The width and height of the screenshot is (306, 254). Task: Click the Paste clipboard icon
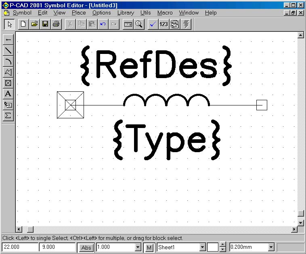click(92, 24)
